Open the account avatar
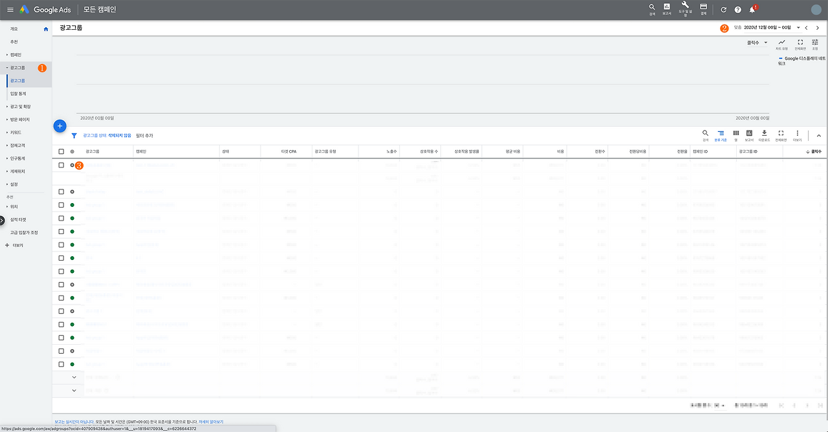The image size is (828, 432). (x=816, y=9)
